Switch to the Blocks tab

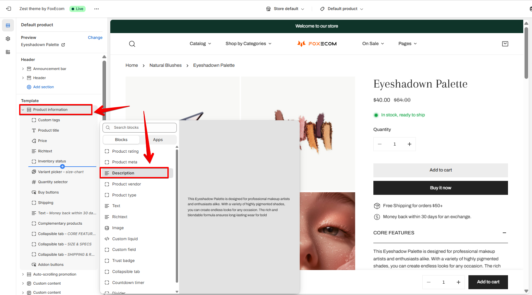click(121, 140)
